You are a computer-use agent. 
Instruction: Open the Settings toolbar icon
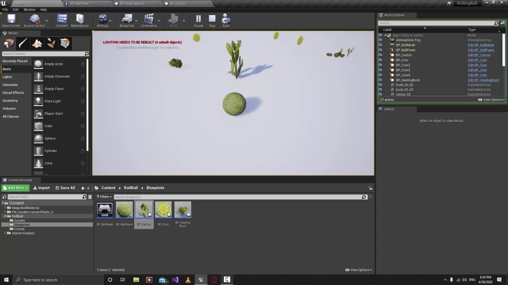102,21
